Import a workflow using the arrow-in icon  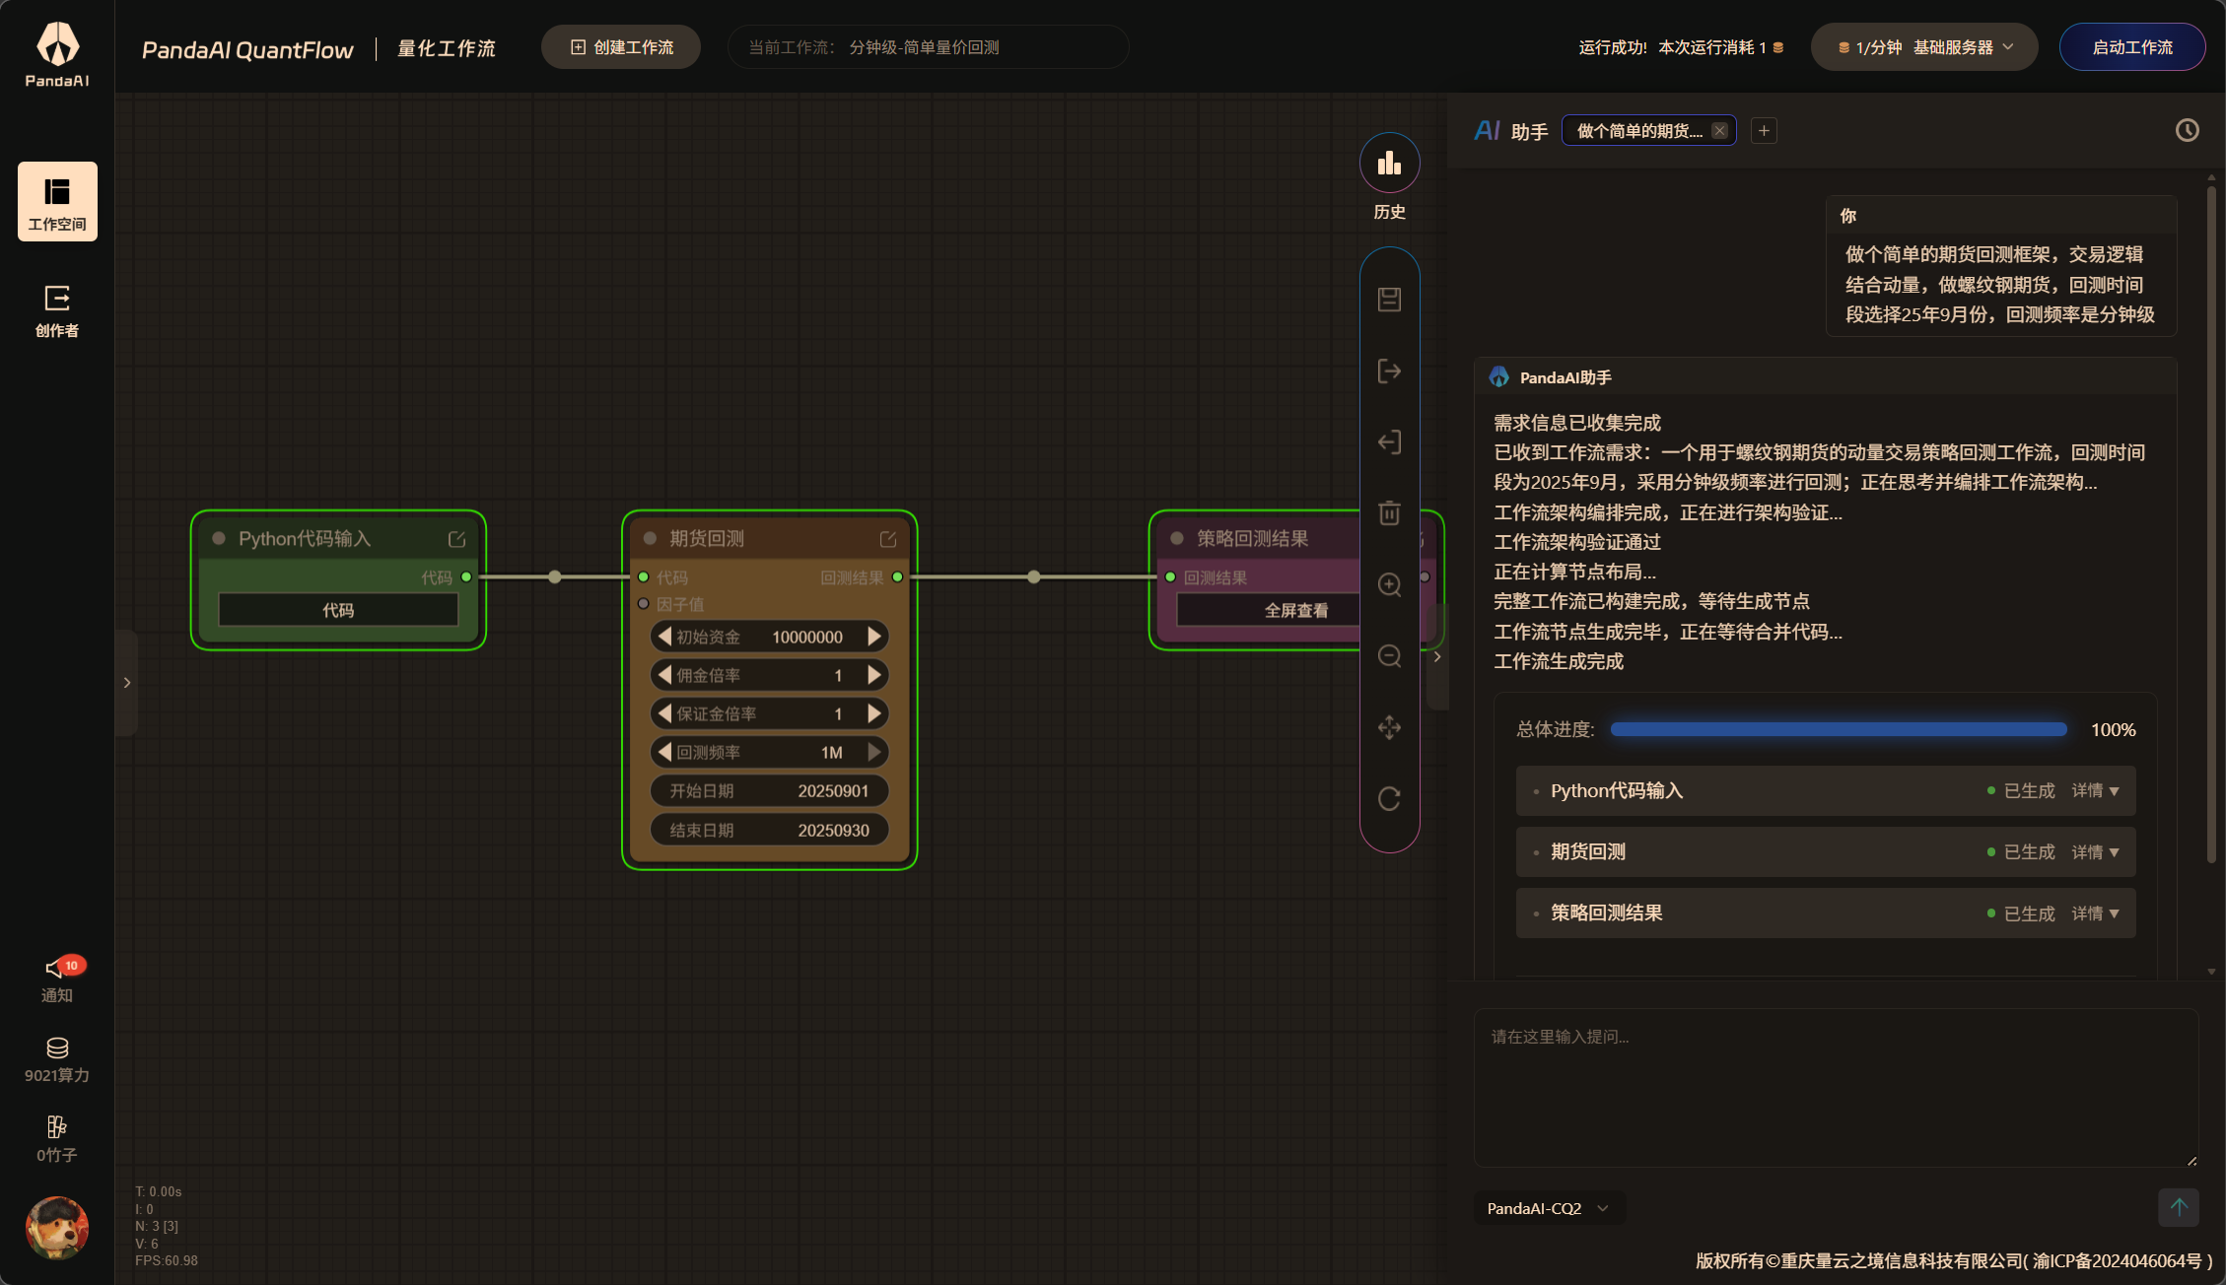click(x=1390, y=442)
